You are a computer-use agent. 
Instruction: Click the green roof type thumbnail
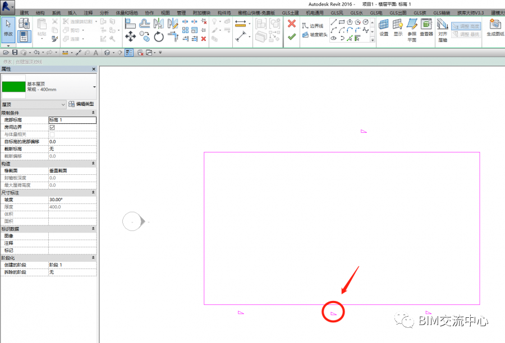coord(13,87)
